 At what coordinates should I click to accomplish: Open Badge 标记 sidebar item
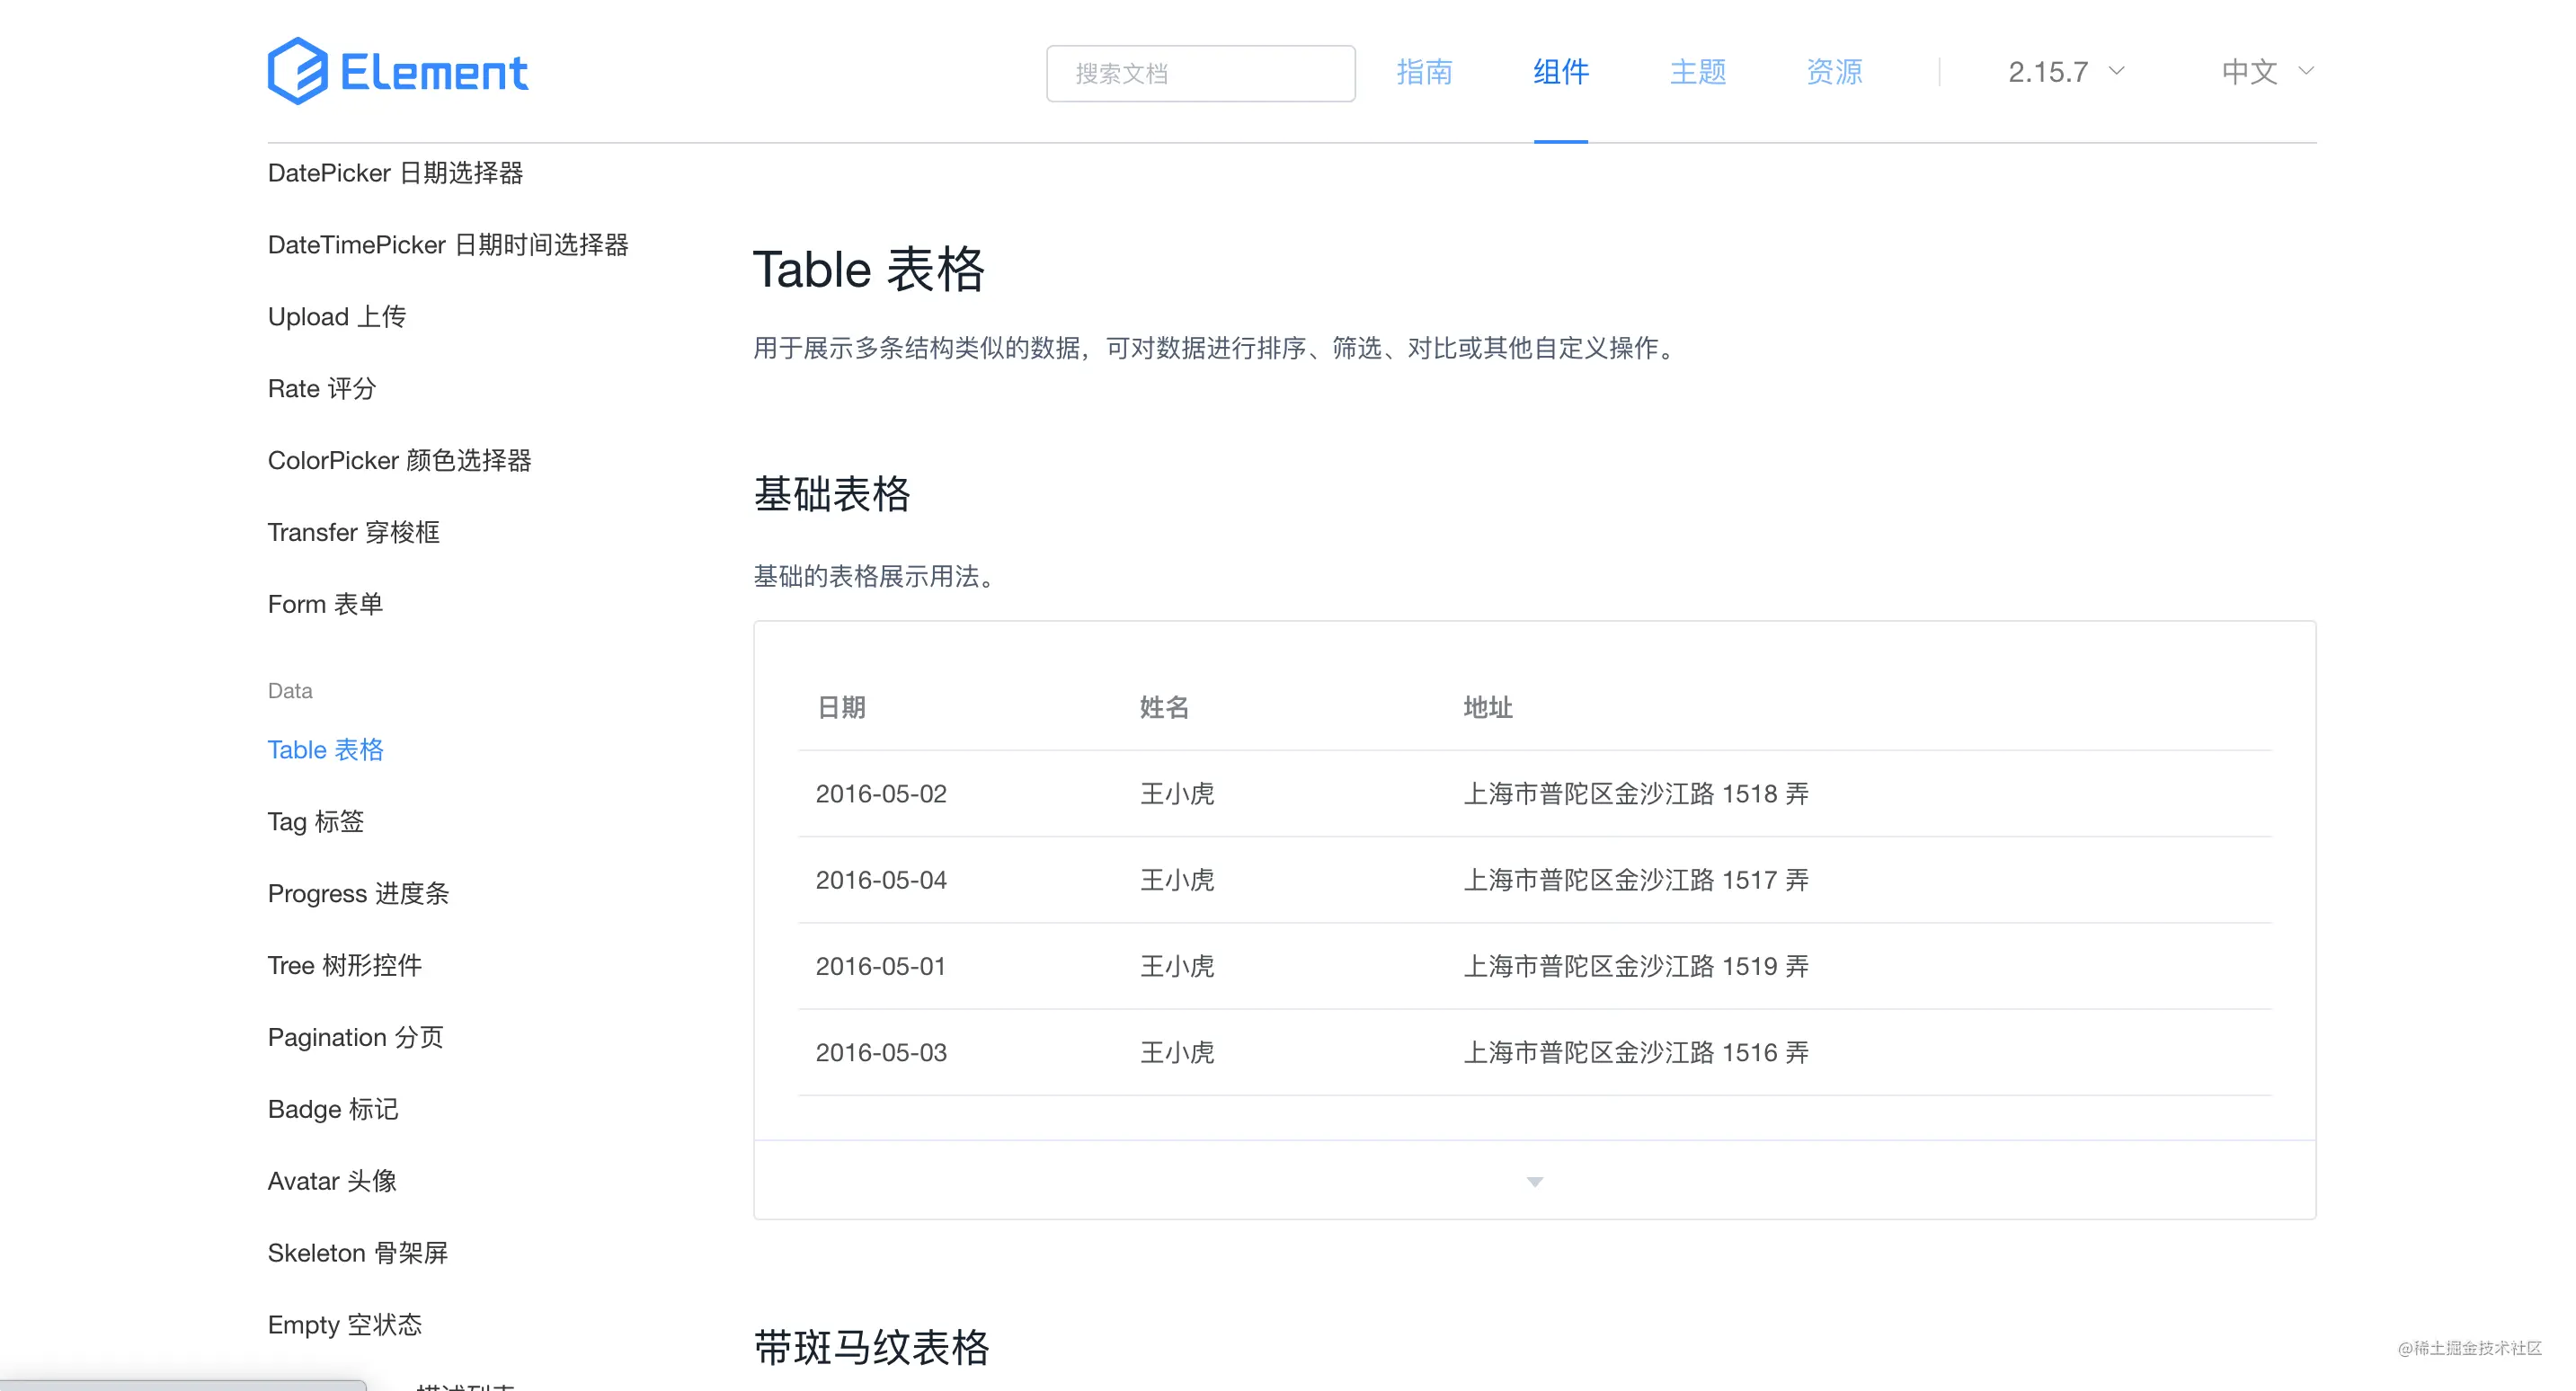332,1109
